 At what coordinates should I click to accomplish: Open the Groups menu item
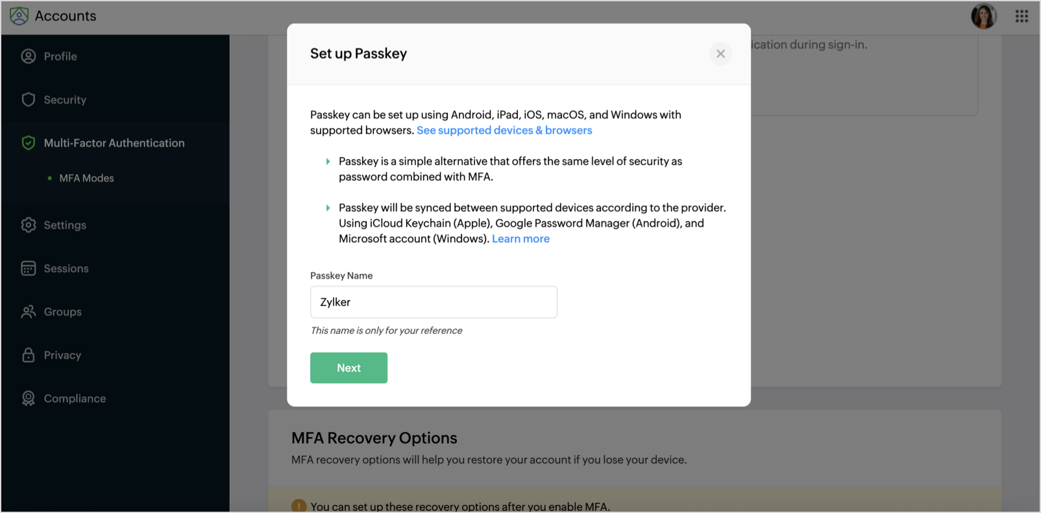[62, 312]
